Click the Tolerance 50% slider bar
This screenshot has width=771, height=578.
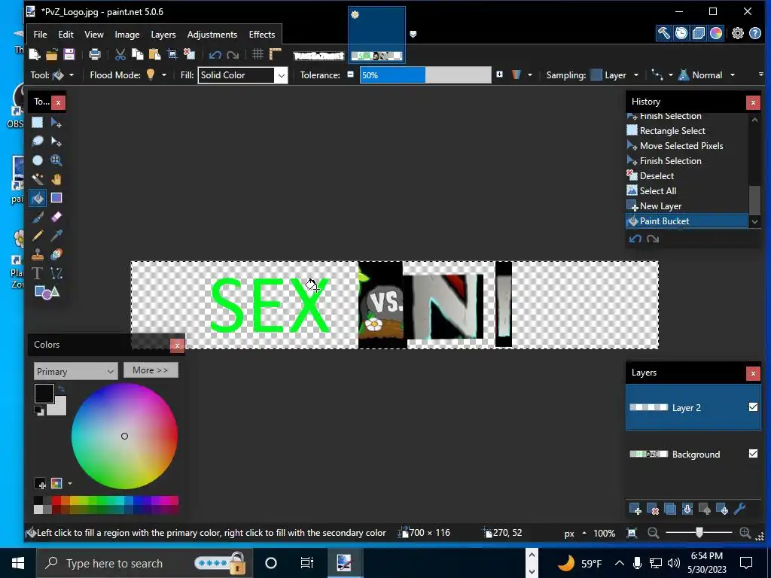click(425, 75)
